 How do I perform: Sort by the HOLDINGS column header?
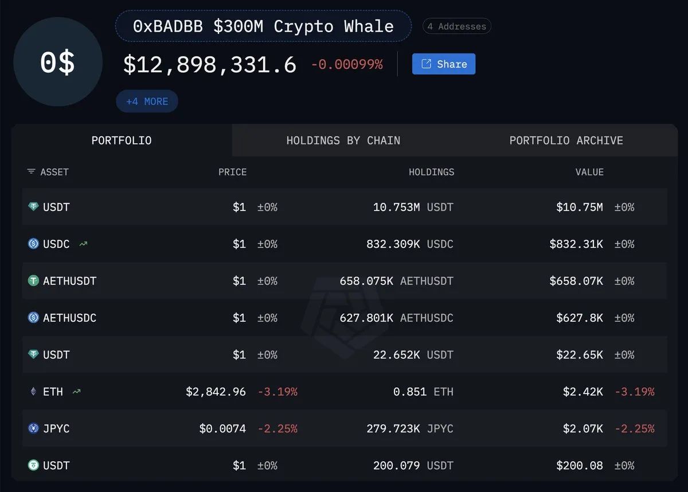click(431, 172)
